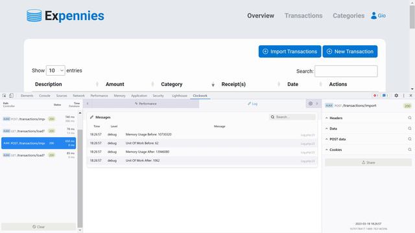Switch to the Lighthouse DevTools tab
This screenshot has width=415, height=233.
tap(180, 96)
